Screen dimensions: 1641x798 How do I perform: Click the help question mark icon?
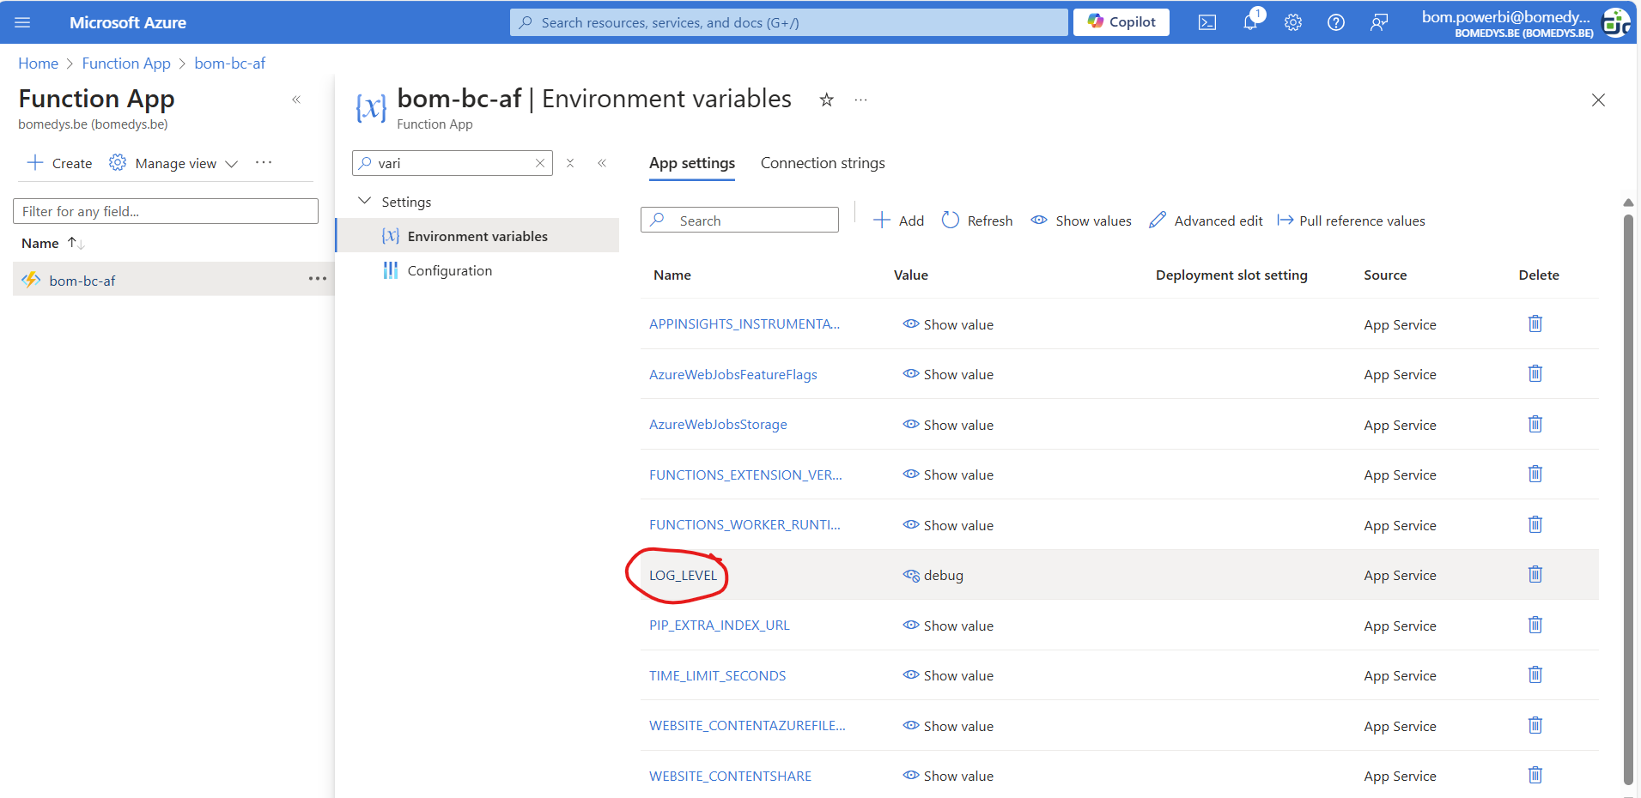coord(1336,22)
